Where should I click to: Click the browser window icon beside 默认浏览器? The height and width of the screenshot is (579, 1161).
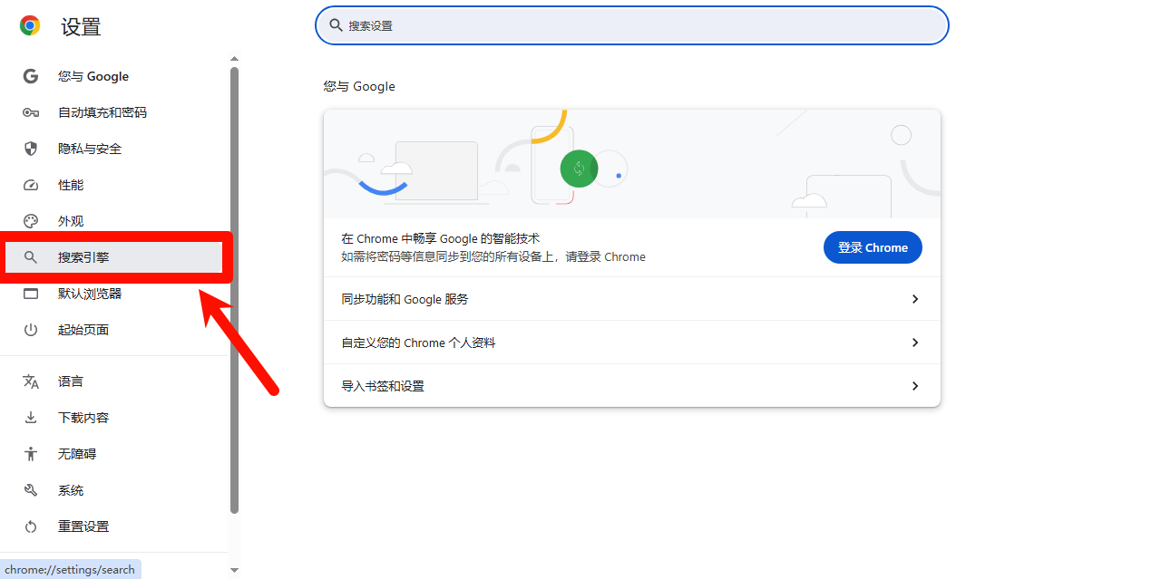click(31, 294)
